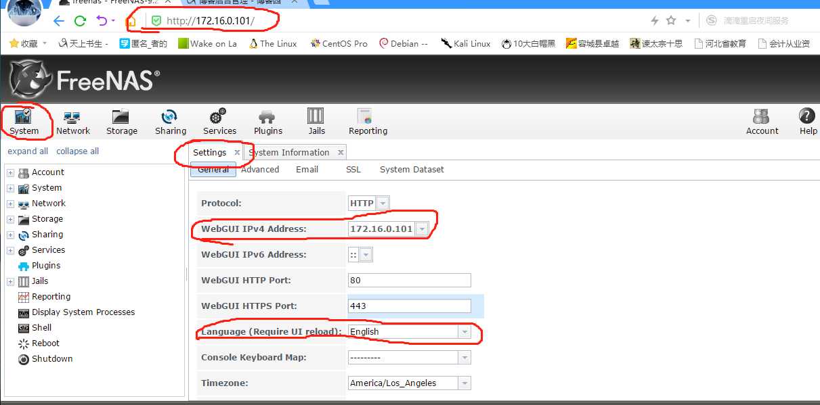820x405 pixels.
Task: Click the WebGUI HTTP Port field
Action: (x=409, y=281)
